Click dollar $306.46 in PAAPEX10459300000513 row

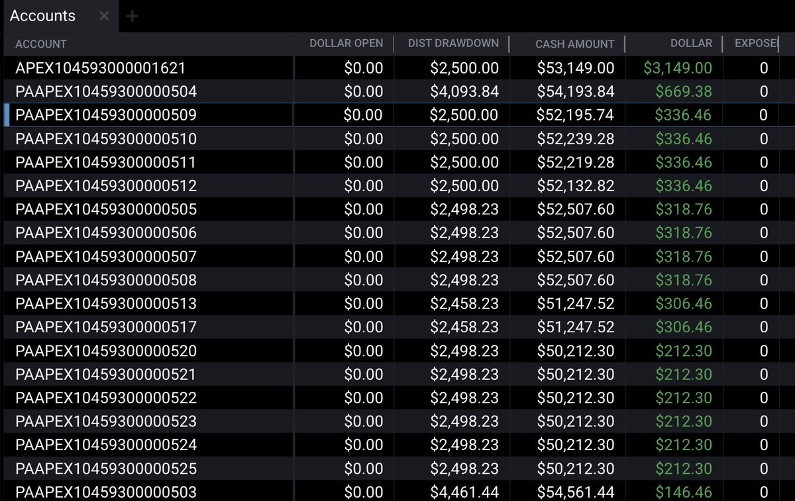click(684, 304)
